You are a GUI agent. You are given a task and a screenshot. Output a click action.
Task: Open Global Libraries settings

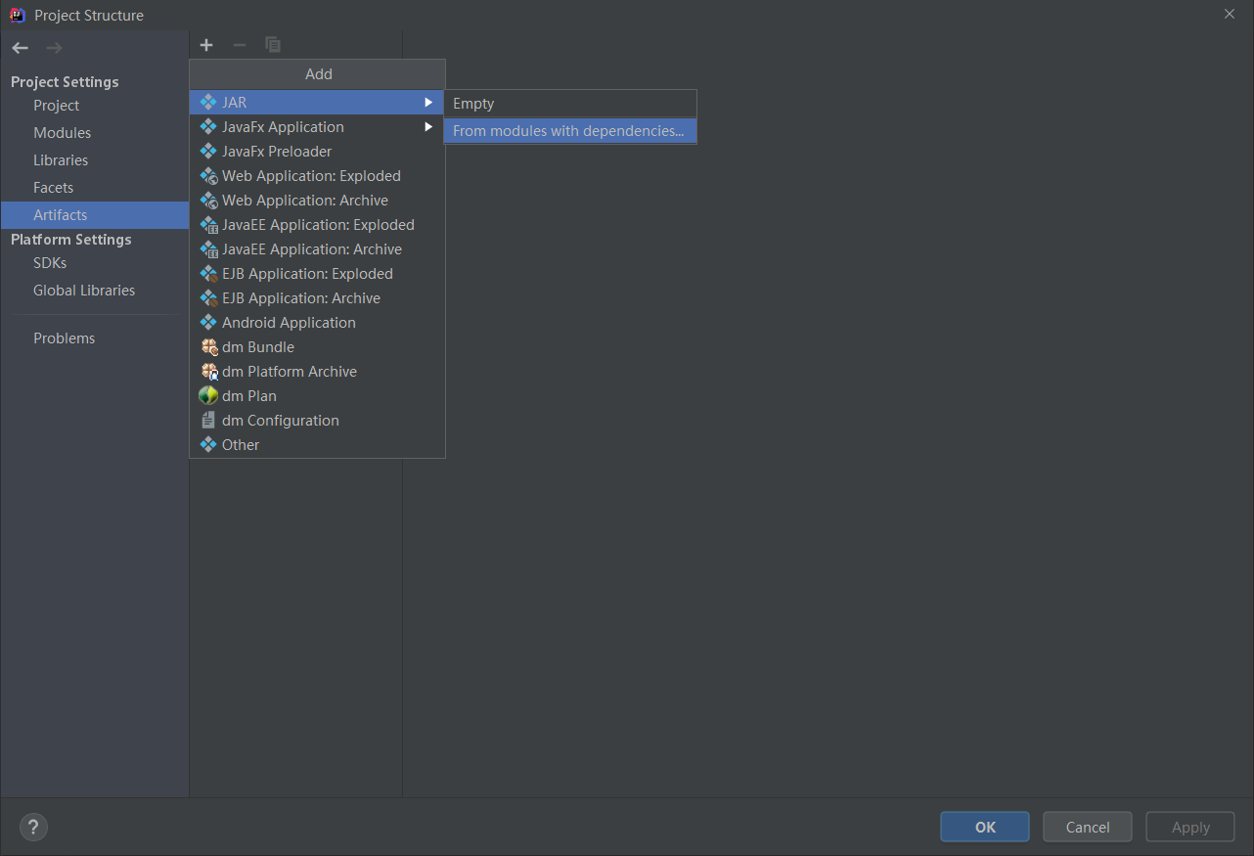click(x=95, y=291)
